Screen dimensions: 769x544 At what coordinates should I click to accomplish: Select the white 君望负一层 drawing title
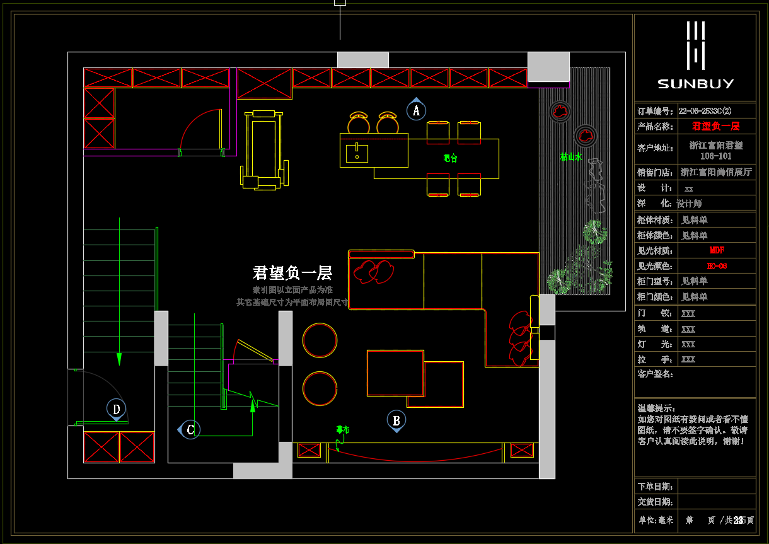pyautogui.click(x=292, y=273)
